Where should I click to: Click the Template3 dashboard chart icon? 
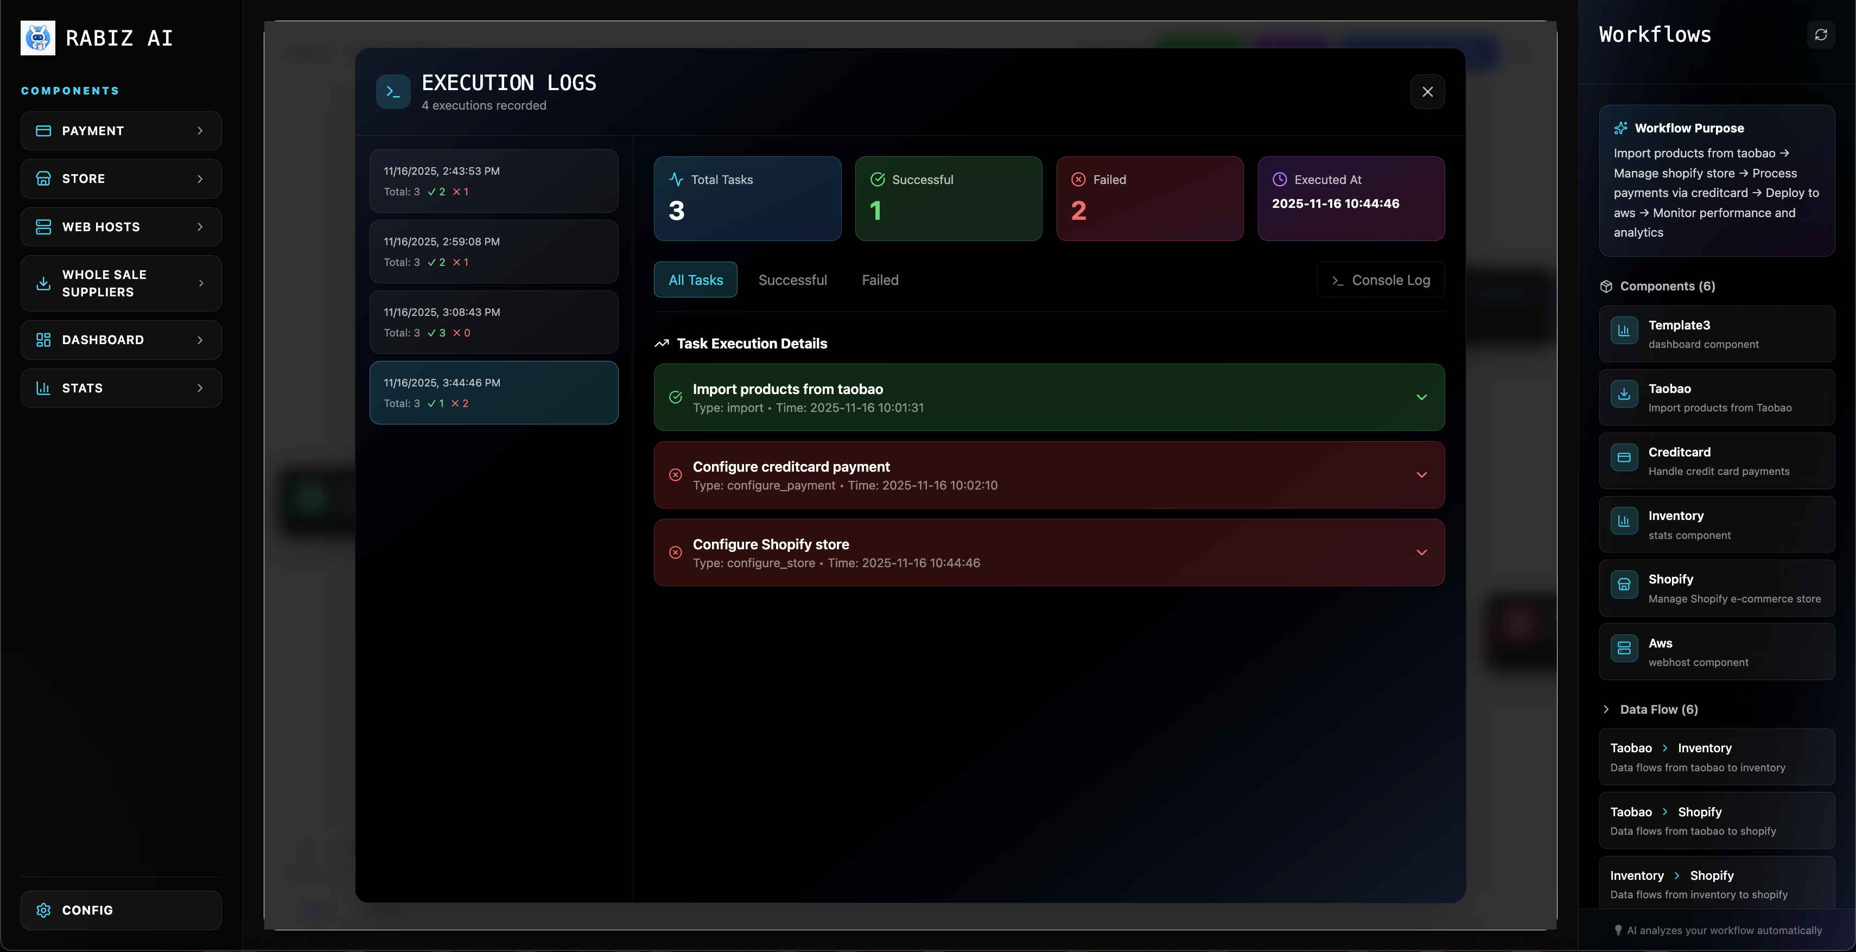coord(1624,331)
